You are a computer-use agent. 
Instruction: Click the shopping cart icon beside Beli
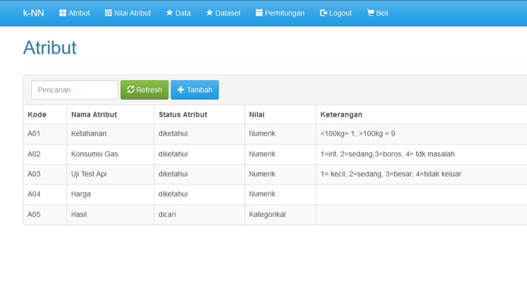click(371, 13)
